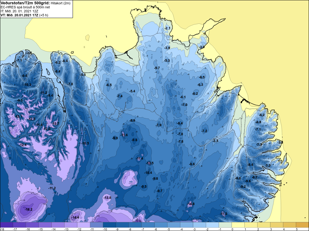This screenshot has height=231, width=309.
Task: Click the -9.2 temperature value
Action: point(243,187)
